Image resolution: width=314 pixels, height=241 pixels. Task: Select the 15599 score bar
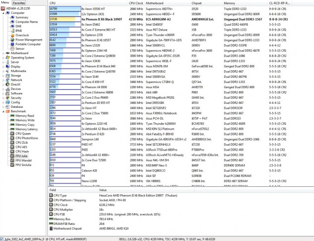pos(65,14)
